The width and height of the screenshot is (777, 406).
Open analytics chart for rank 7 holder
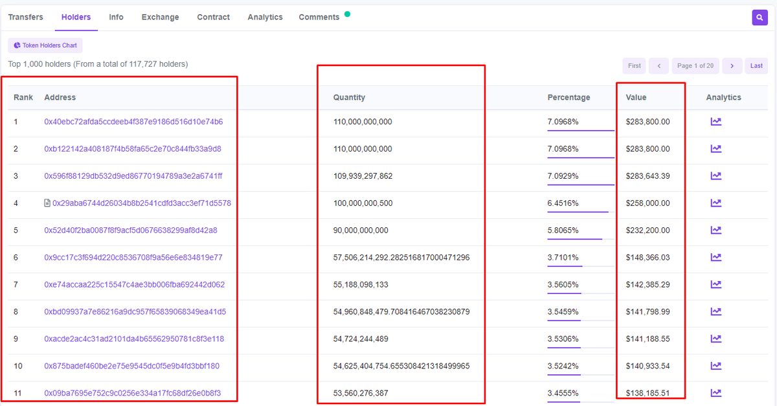pos(715,285)
